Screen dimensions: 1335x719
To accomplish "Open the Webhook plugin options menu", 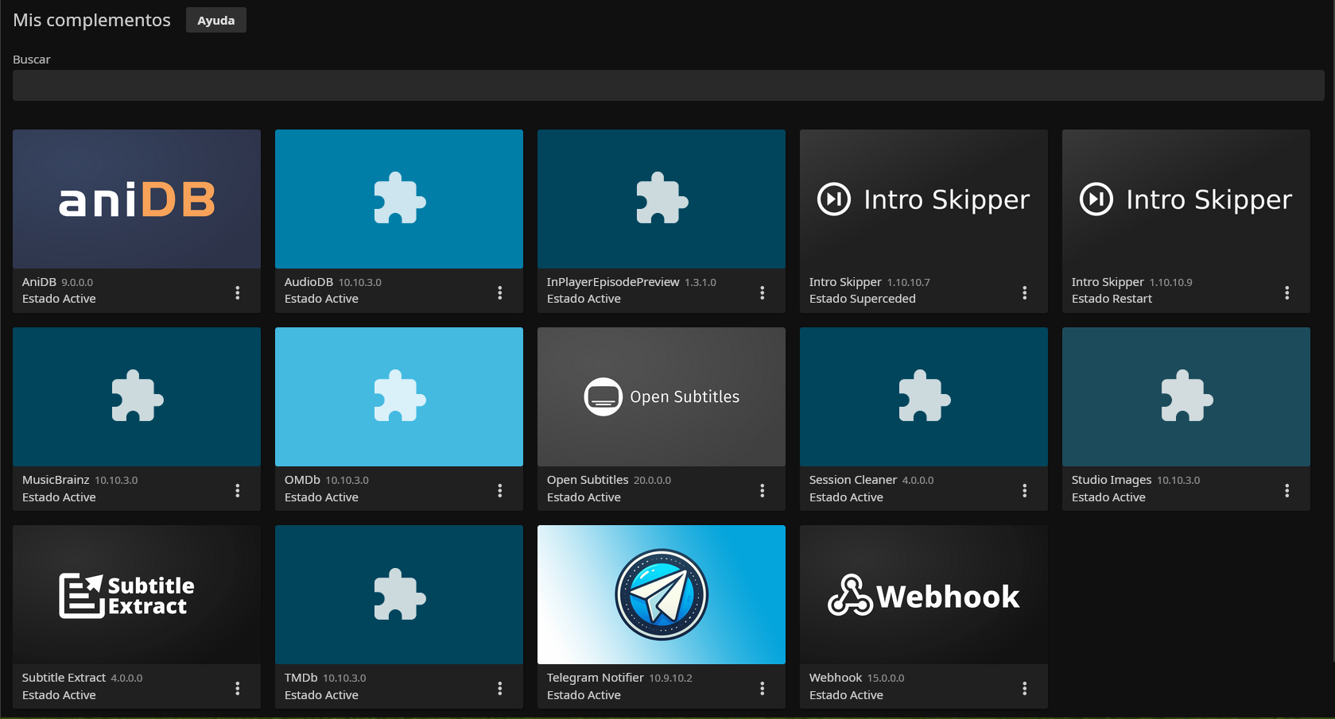I will [1024, 688].
